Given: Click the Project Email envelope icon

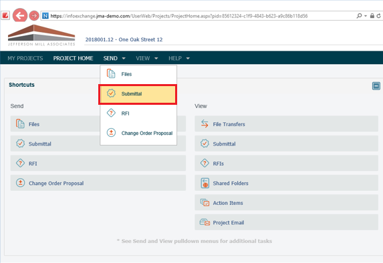Looking at the screenshot, I should click(205, 222).
